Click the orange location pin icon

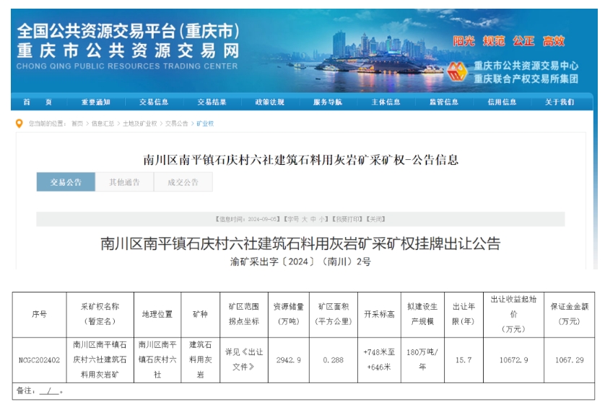pyautogui.click(x=19, y=123)
